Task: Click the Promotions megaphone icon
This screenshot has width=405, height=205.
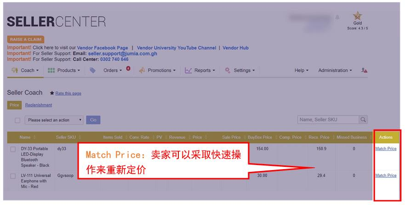Action: [x=142, y=70]
